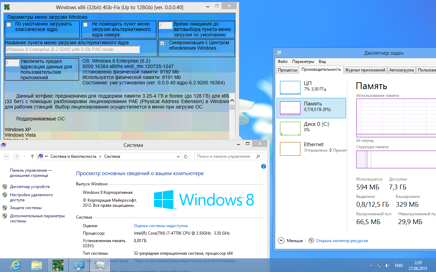The width and height of the screenshot is (436, 272).
Task: Open recent locations dropdown arrow
Action: pyautogui.click(x=25, y=156)
